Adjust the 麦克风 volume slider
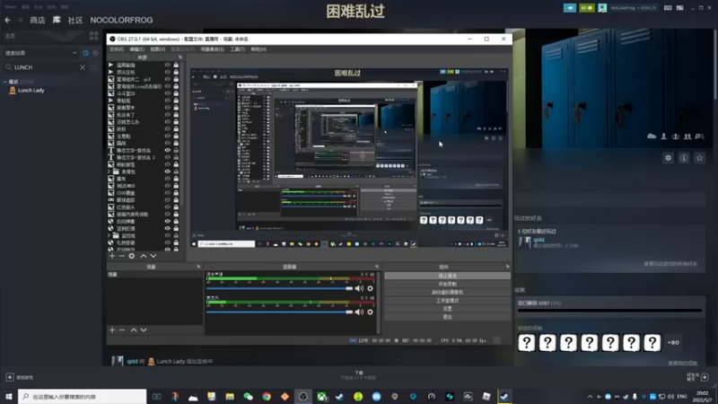 click(x=279, y=312)
